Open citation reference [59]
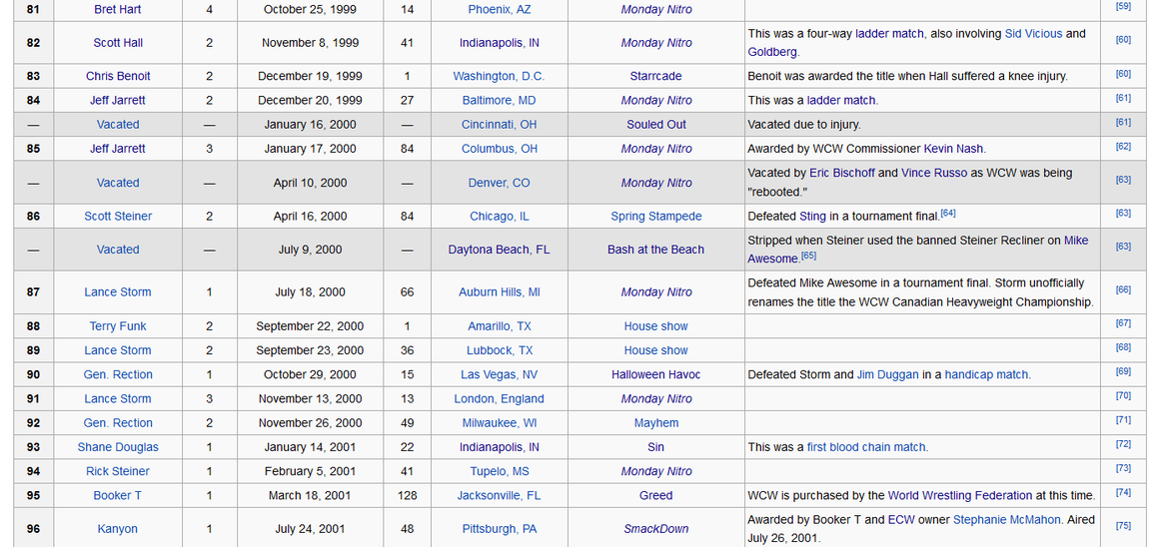Screen dimensions: 1151x547 (1123, 6)
